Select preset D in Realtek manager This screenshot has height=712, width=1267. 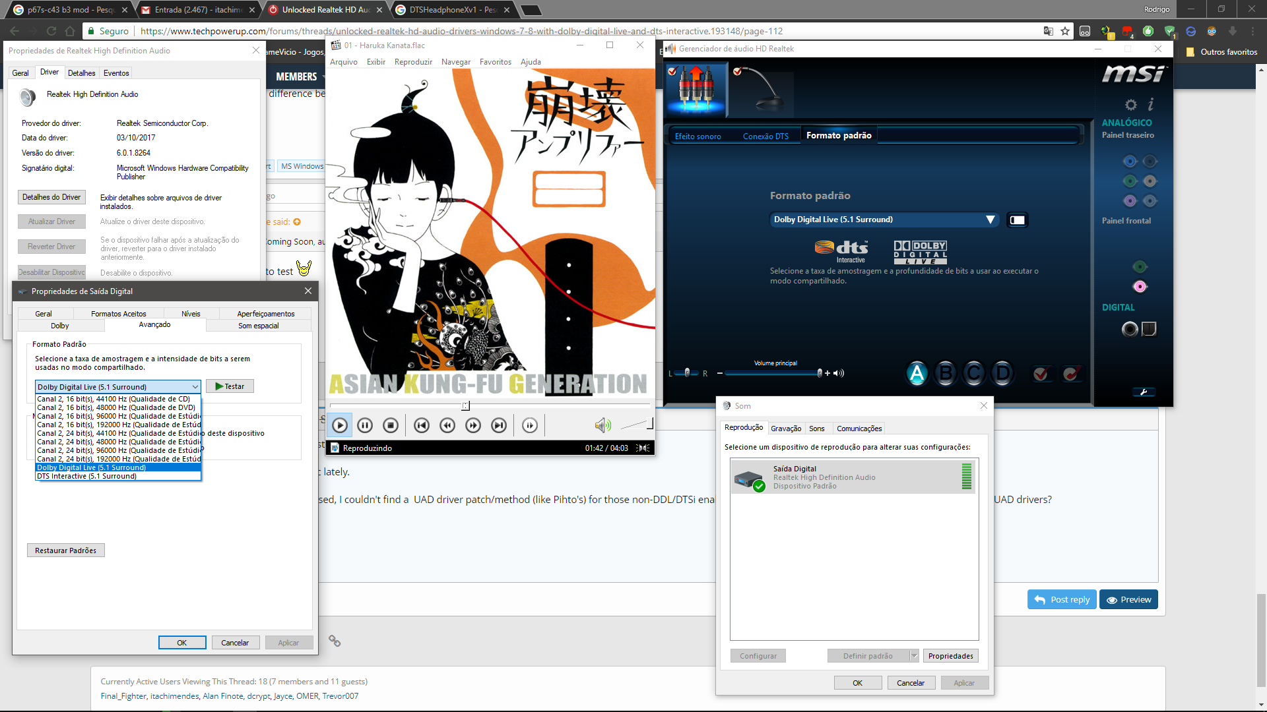(x=1002, y=374)
